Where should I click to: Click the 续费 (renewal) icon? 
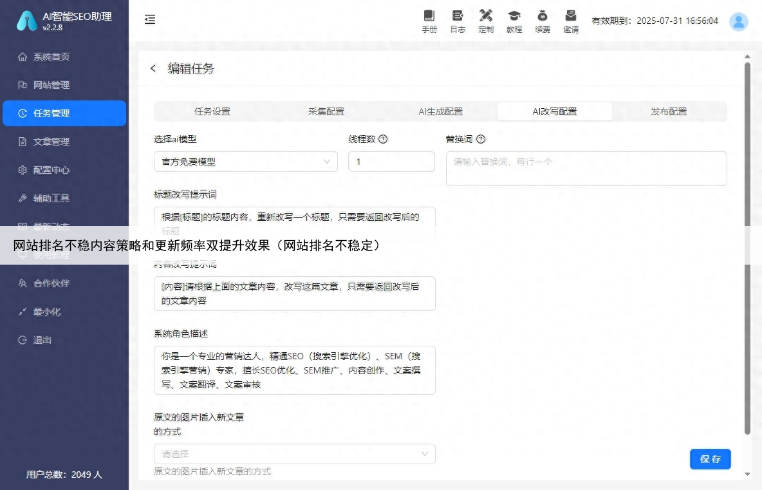543,21
